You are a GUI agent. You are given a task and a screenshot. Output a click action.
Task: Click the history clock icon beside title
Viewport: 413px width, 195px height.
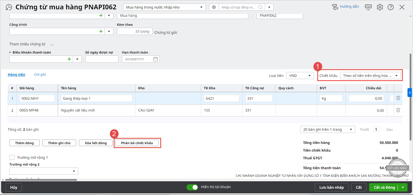click(9, 7)
